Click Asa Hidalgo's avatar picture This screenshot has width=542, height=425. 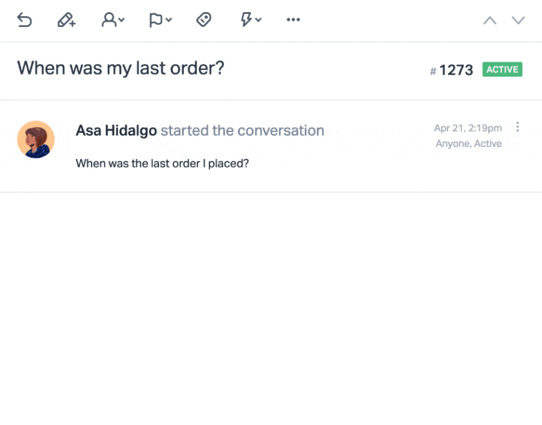(x=36, y=139)
